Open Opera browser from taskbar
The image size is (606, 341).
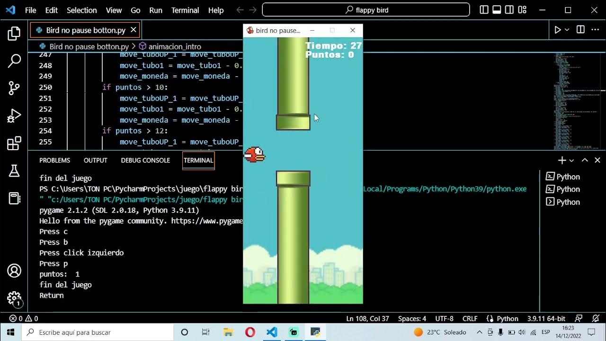(250, 332)
